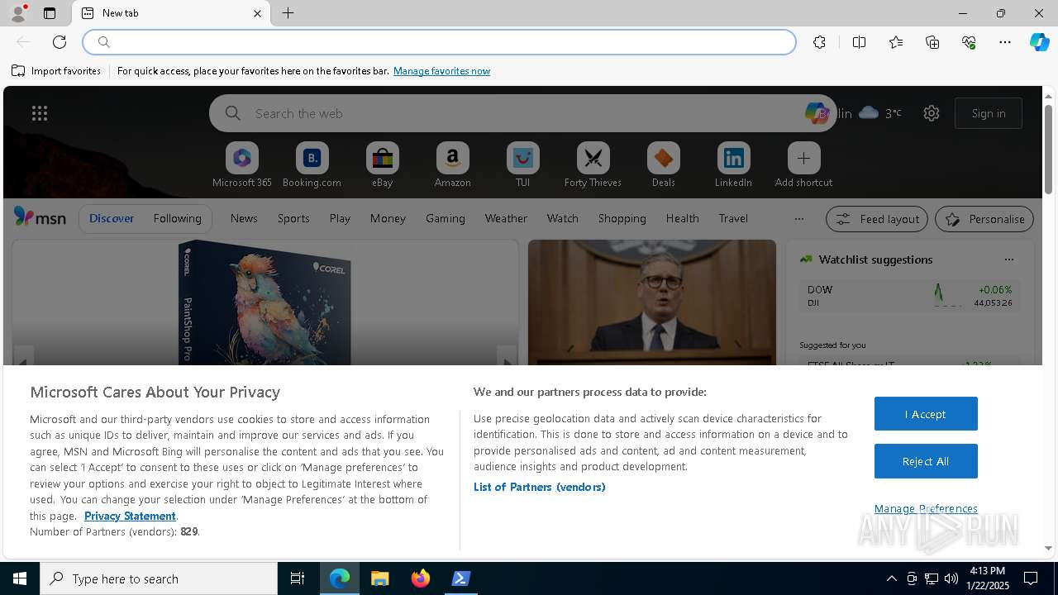
Task: Open page settings gear icon
Action: (932, 113)
